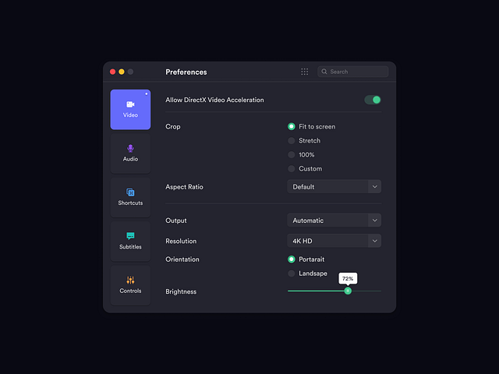Select the Portarait orientation radio
The width and height of the screenshot is (499, 374).
click(291, 259)
